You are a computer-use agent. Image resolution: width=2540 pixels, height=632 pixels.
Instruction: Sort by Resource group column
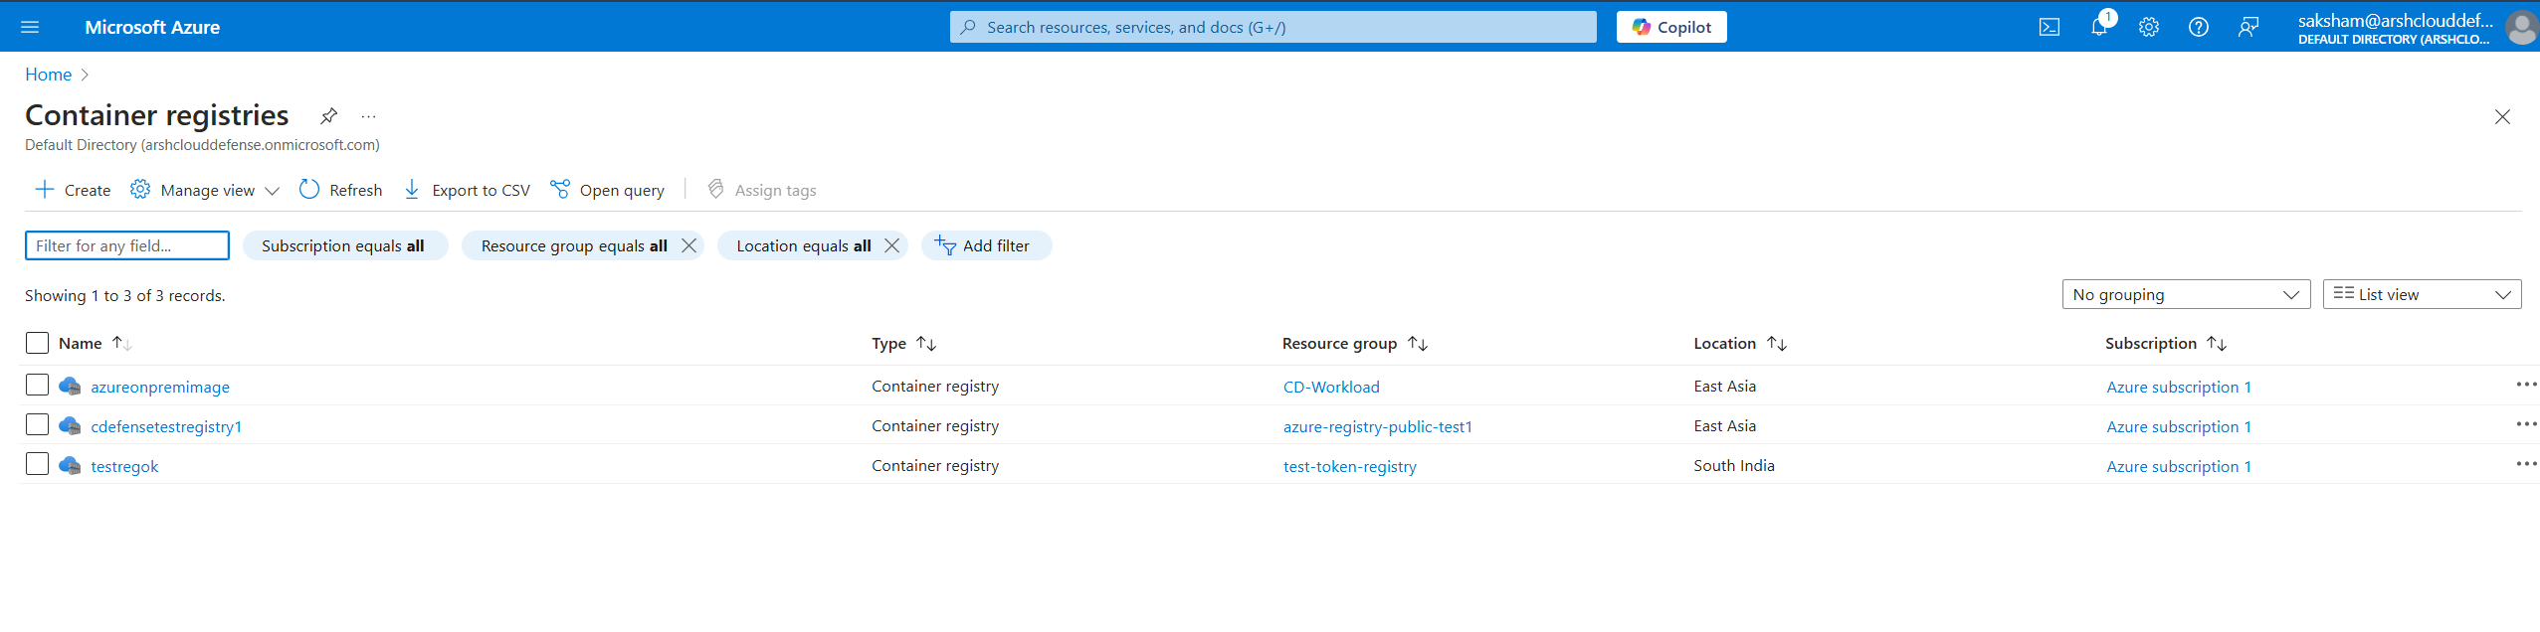[1355, 343]
